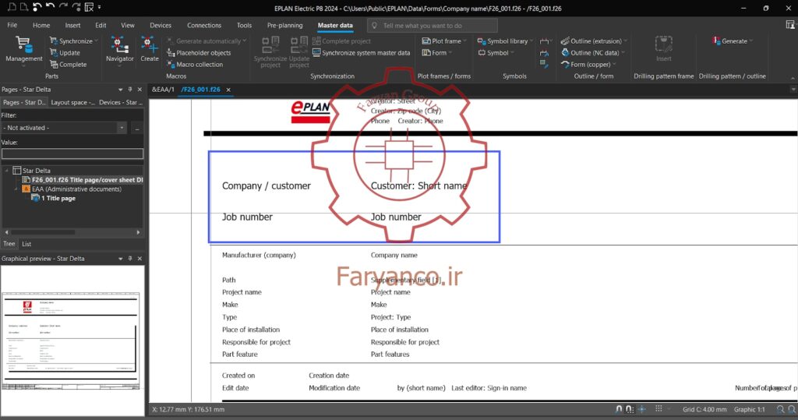Close the Graphical preview panel

coord(139,259)
